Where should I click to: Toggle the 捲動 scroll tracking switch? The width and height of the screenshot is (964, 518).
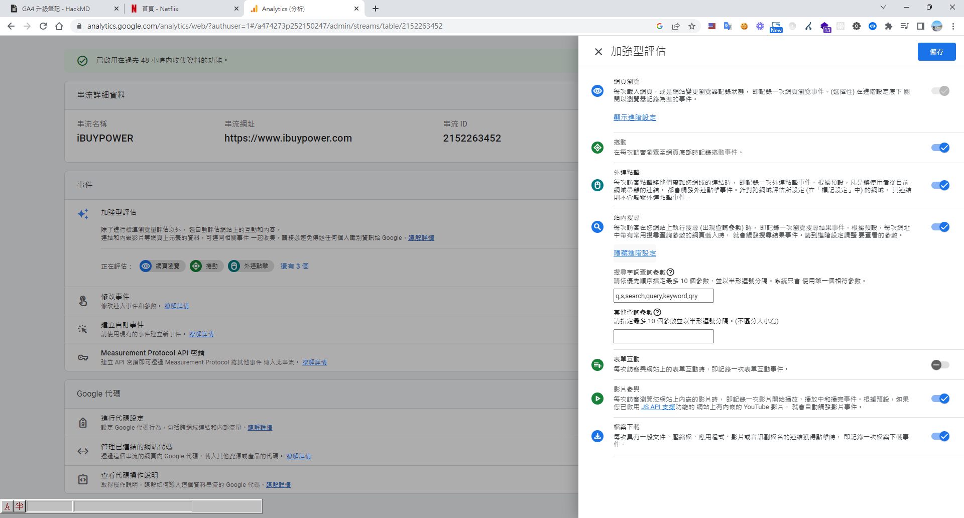point(940,148)
